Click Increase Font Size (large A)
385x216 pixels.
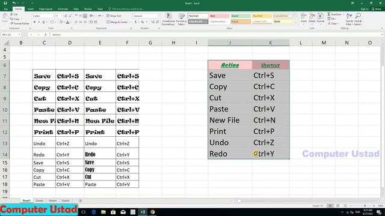tap(66, 16)
